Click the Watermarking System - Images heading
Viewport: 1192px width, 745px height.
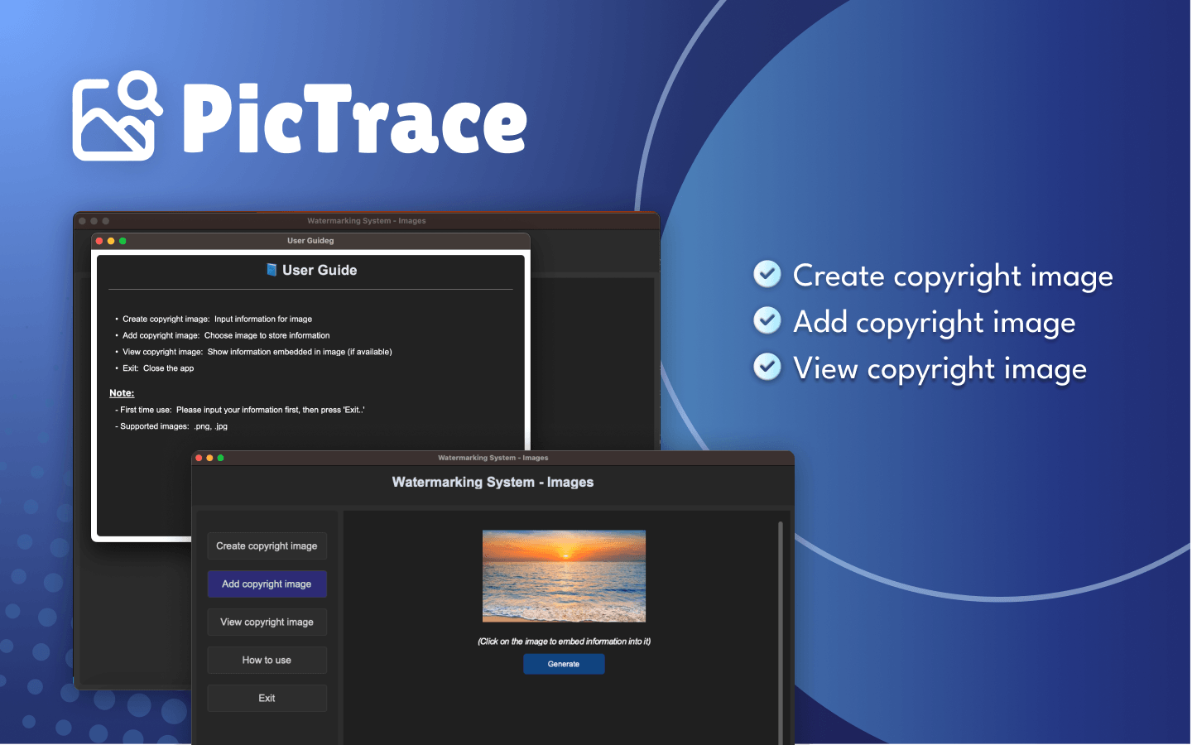[493, 483]
